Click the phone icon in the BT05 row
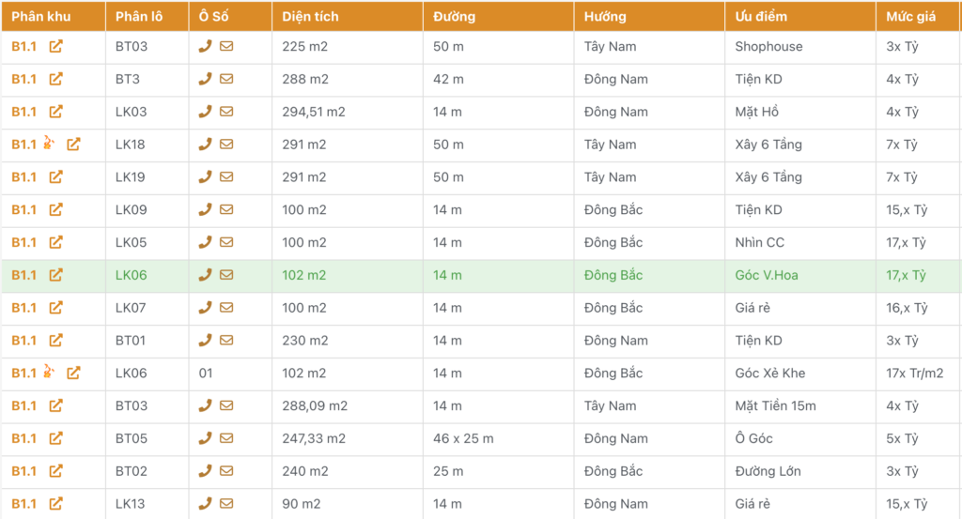This screenshot has width=962, height=519. [x=205, y=438]
